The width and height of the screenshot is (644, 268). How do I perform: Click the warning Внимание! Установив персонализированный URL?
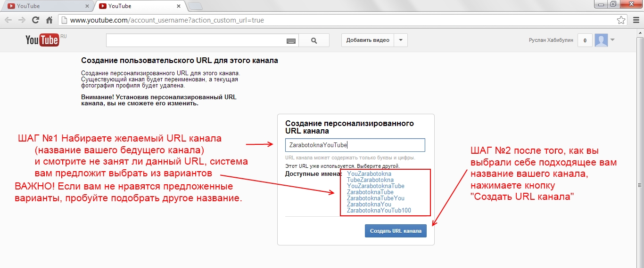(159, 100)
